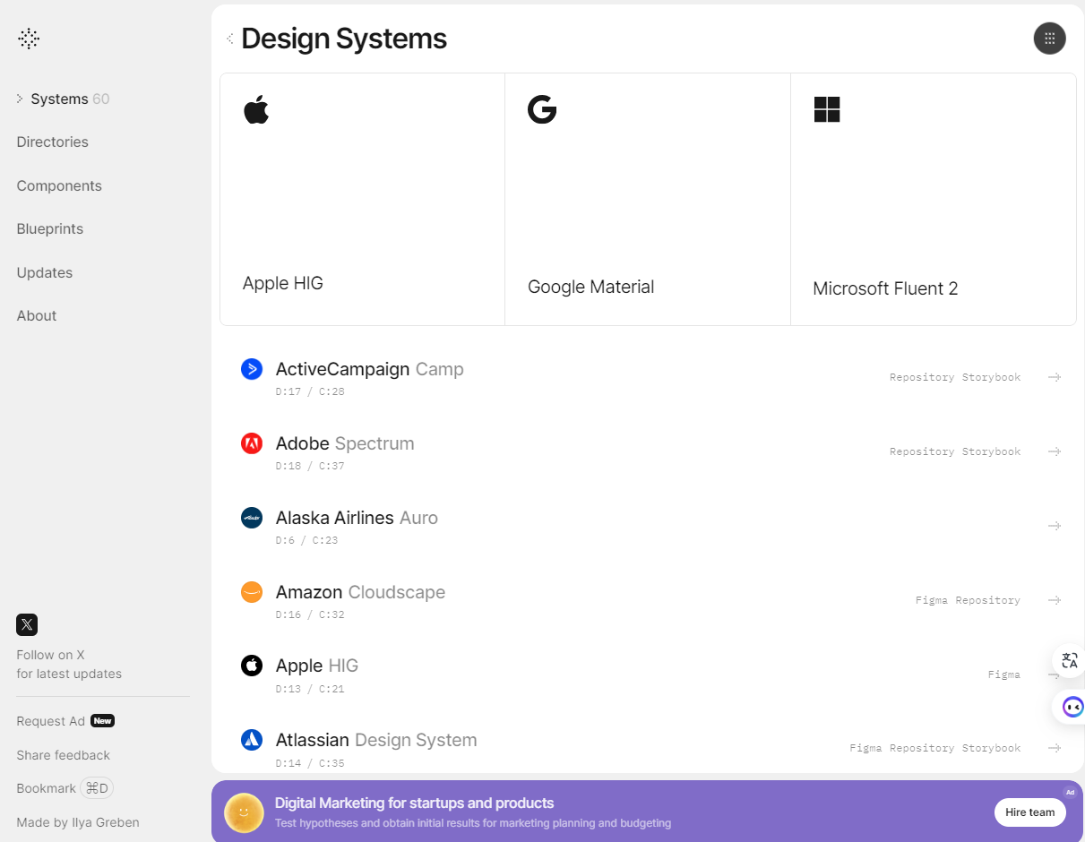This screenshot has height=842, width=1085.
Task: Open Storybook link in Adobe Spectrum row
Action: pos(991,451)
